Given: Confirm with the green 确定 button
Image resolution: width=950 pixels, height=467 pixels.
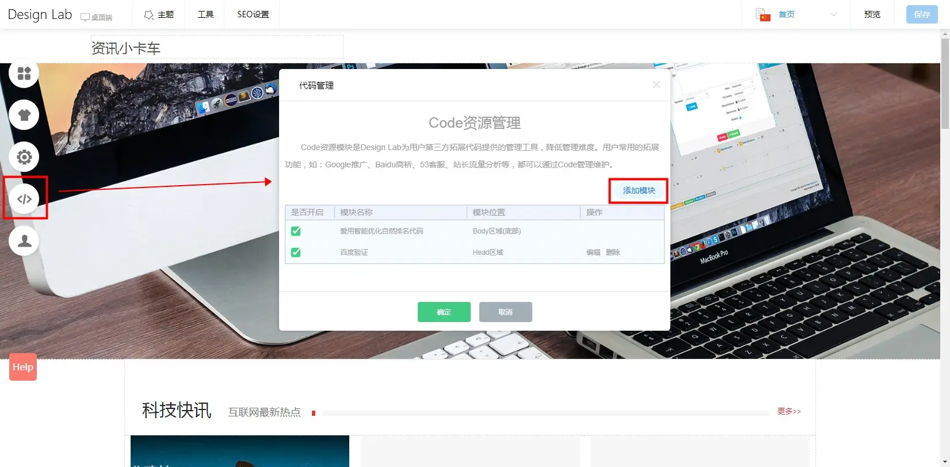Looking at the screenshot, I should tap(444, 312).
